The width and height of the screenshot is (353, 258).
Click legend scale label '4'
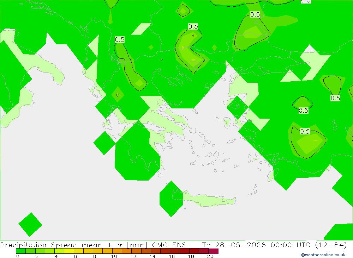(56, 256)
